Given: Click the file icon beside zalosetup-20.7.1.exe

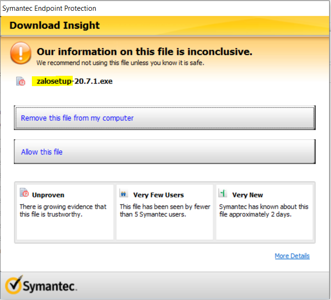Looking at the screenshot, I should click(x=21, y=81).
